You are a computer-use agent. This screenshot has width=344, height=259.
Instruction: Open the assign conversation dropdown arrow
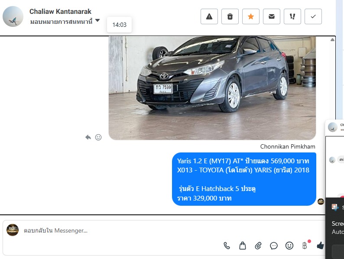(97, 21)
